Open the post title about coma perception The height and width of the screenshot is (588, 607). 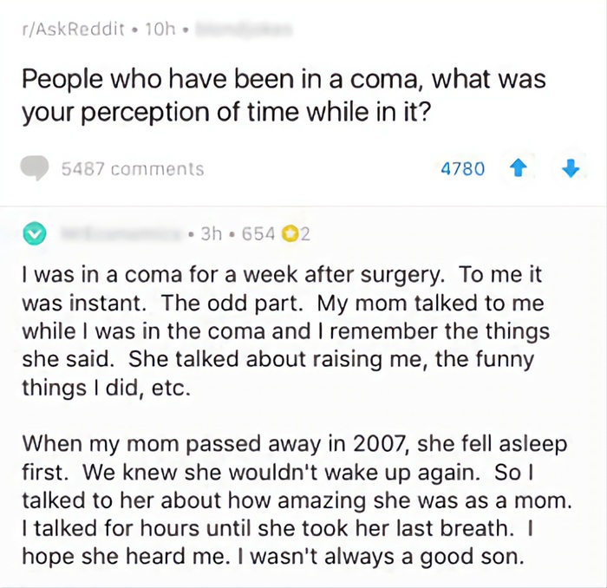(284, 95)
